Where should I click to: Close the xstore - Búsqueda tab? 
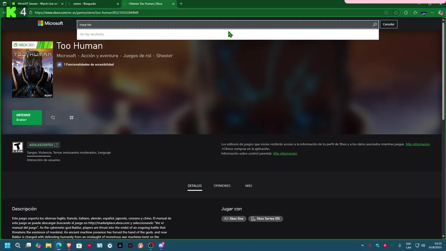(117, 3)
